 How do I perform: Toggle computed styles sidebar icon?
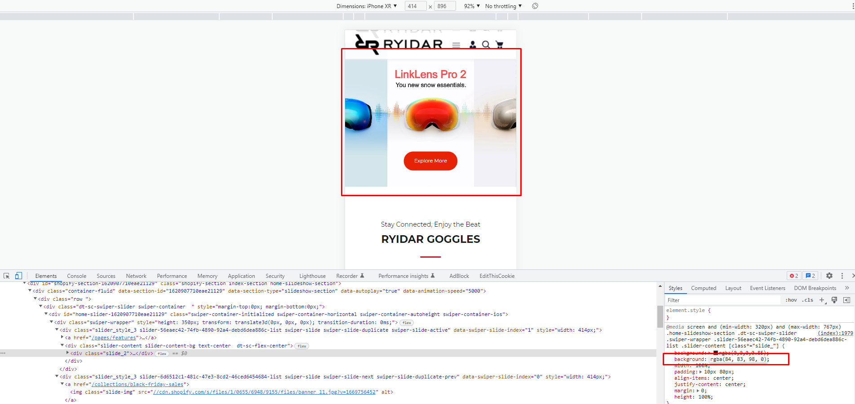[846, 300]
